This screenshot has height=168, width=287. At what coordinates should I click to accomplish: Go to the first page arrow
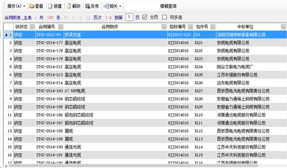coord(67,18)
